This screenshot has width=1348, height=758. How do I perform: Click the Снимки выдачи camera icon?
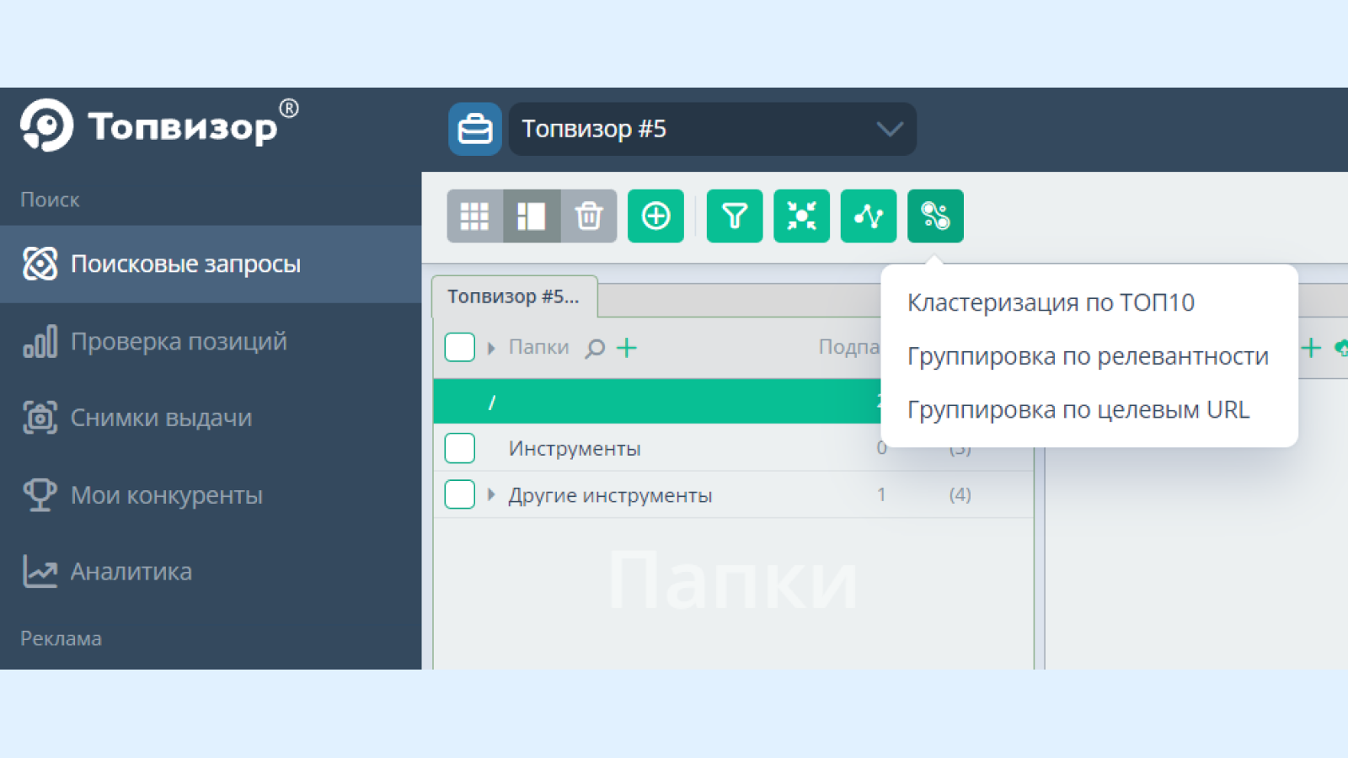click(x=40, y=418)
